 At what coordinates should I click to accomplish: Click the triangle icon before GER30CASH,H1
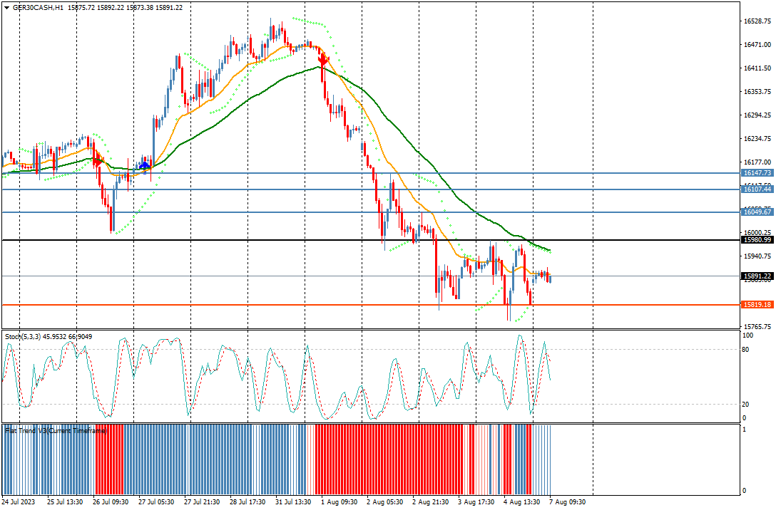tap(6, 7)
